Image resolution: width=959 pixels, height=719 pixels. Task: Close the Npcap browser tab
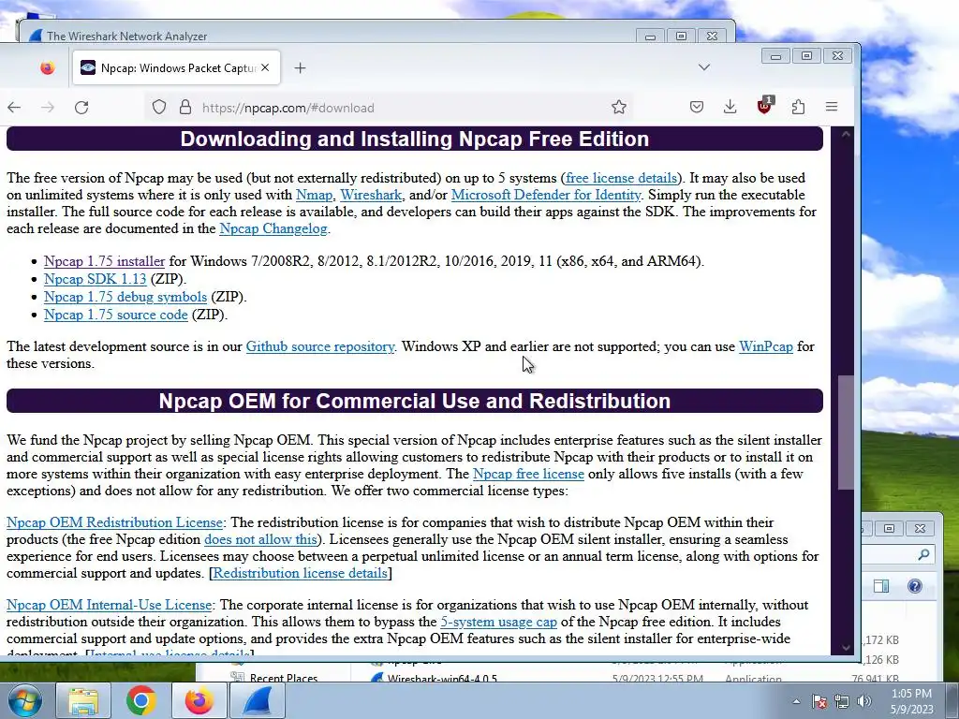click(x=265, y=67)
